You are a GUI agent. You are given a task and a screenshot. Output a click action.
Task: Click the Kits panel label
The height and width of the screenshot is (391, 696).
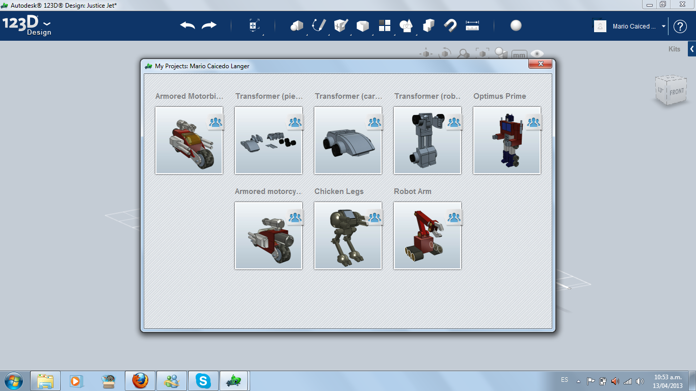674,49
